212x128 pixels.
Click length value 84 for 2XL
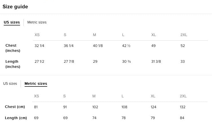(x=182, y=118)
